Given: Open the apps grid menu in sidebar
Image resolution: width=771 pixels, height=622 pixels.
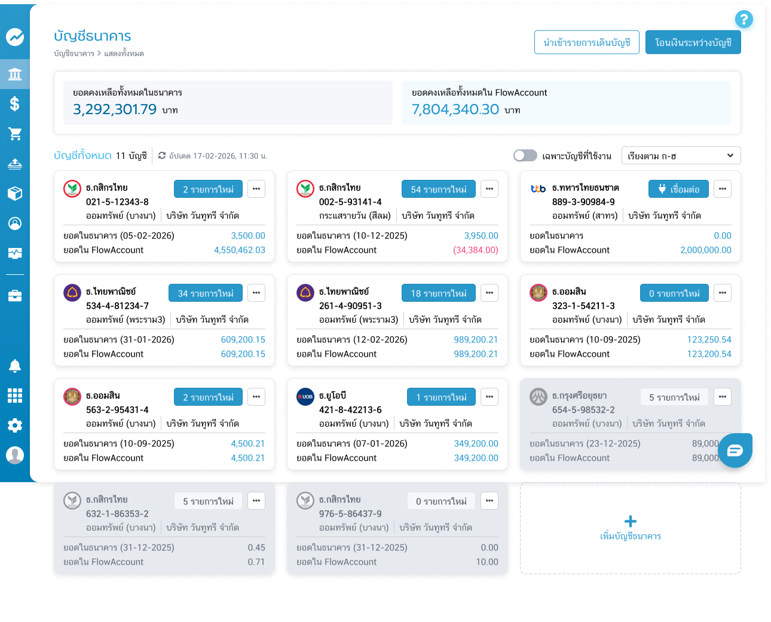Looking at the screenshot, I should pos(15,396).
